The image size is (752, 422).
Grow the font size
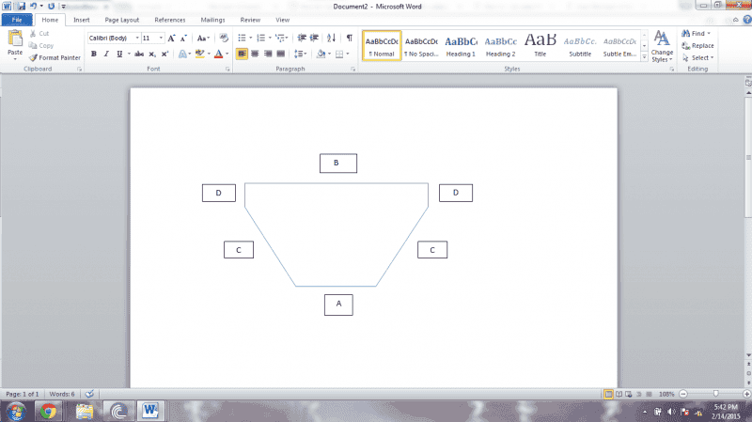[x=171, y=38]
